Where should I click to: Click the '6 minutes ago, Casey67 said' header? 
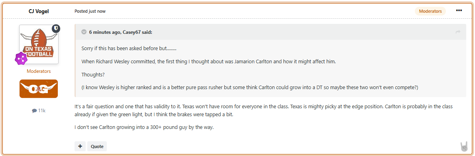point(121,32)
